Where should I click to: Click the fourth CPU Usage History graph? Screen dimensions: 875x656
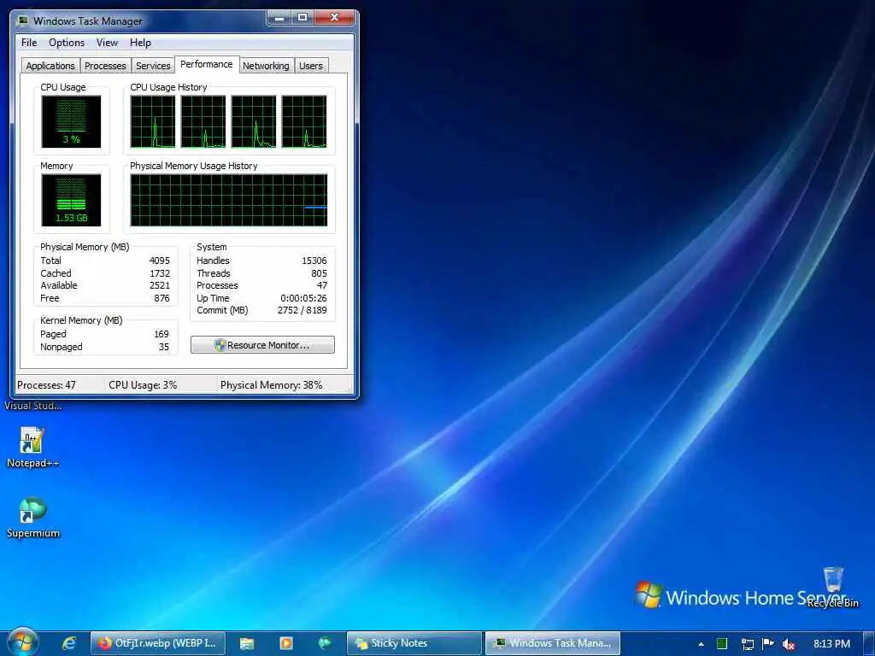[304, 121]
